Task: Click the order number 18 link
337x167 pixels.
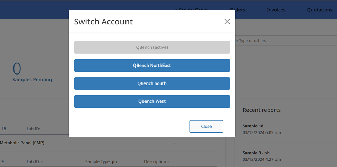Action: tap(3, 129)
